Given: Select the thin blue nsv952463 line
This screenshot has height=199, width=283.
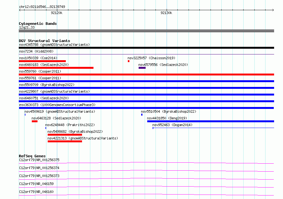Looking at the screenshot, I should [x=213, y=128].
